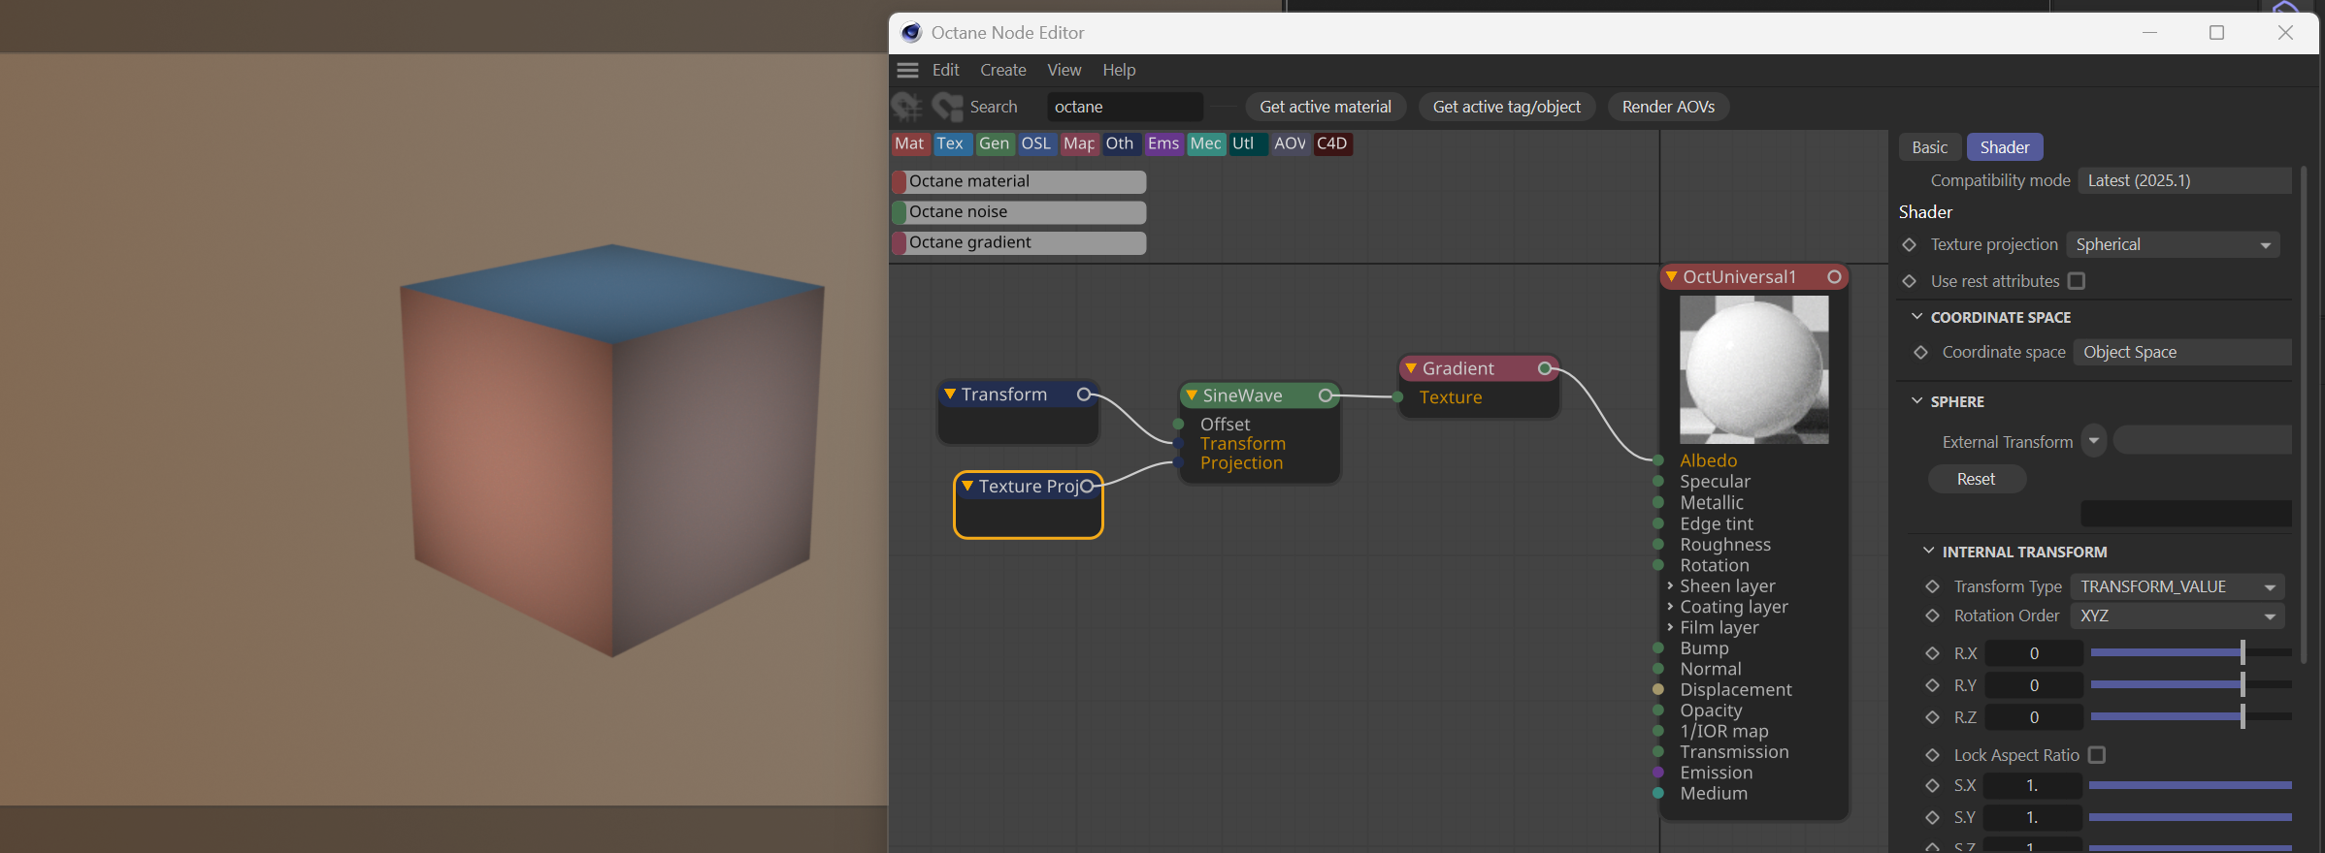Viewport: 2325px width, 853px height.
Task: Switch to the Basic tab
Action: click(1929, 147)
